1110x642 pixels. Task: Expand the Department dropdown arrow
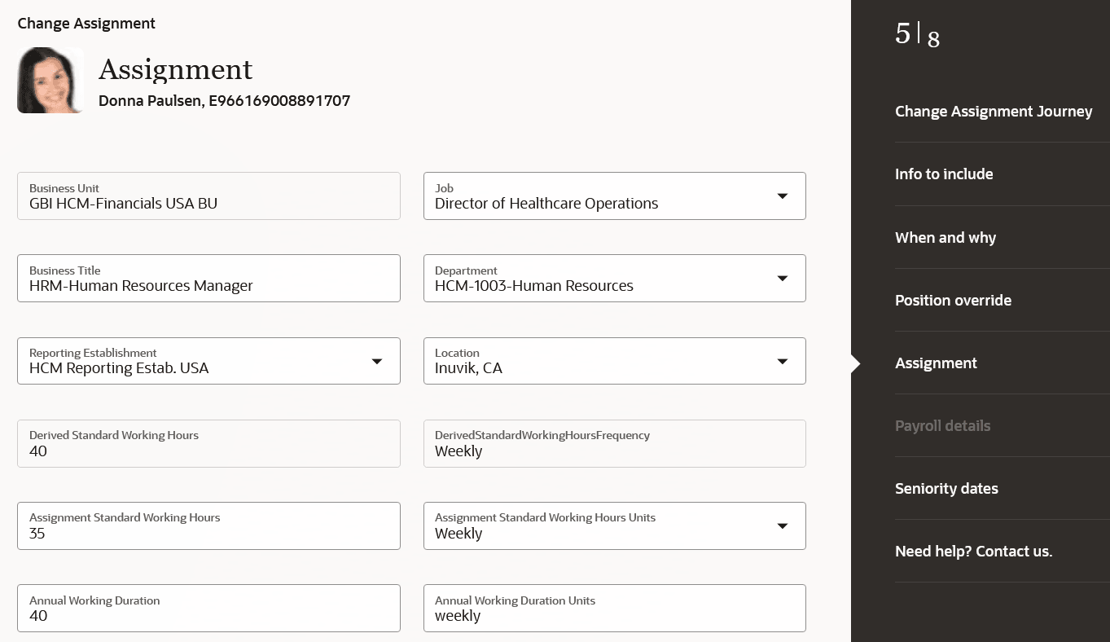pyautogui.click(x=782, y=279)
